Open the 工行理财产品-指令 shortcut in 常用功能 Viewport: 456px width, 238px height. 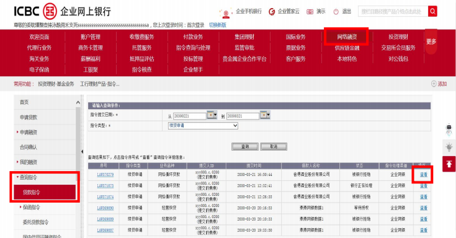click(100, 84)
